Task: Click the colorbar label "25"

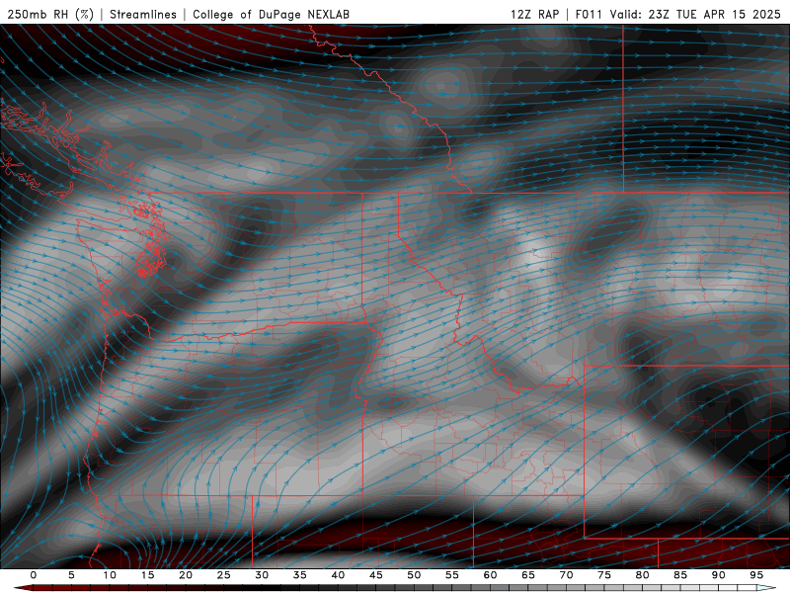Action: click(224, 575)
